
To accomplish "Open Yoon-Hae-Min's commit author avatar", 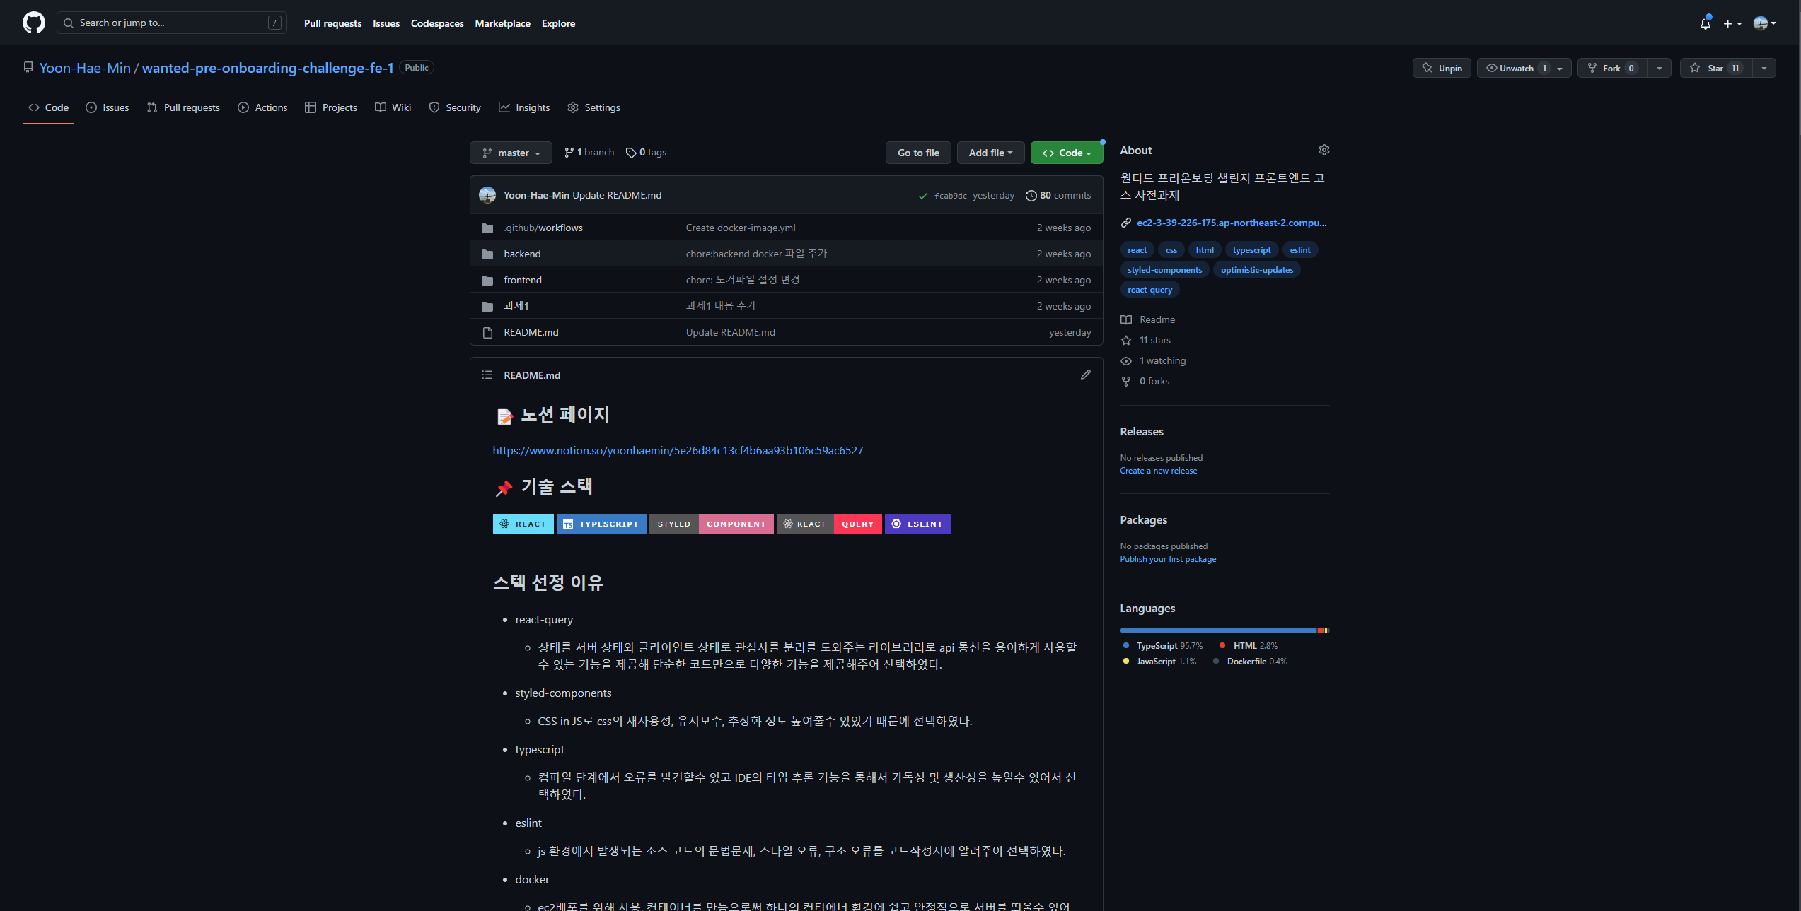I will pyautogui.click(x=487, y=195).
